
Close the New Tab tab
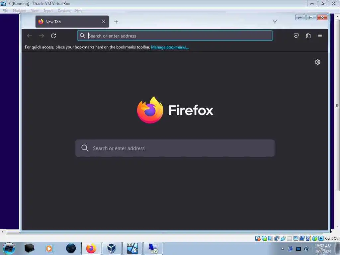coord(104,22)
